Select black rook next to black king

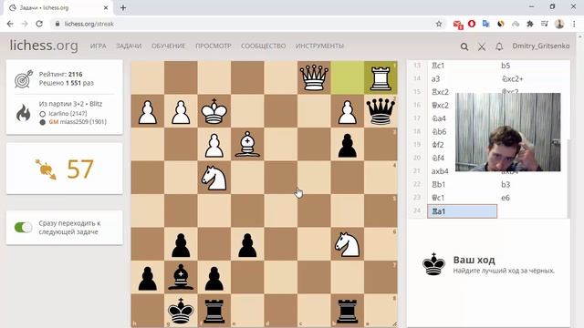coord(214,311)
